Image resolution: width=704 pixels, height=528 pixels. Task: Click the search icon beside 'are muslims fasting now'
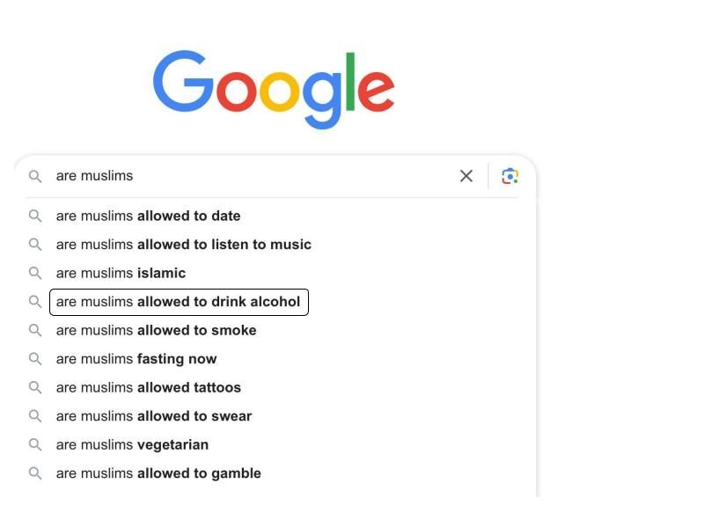pyautogui.click(x=35, y=358)
